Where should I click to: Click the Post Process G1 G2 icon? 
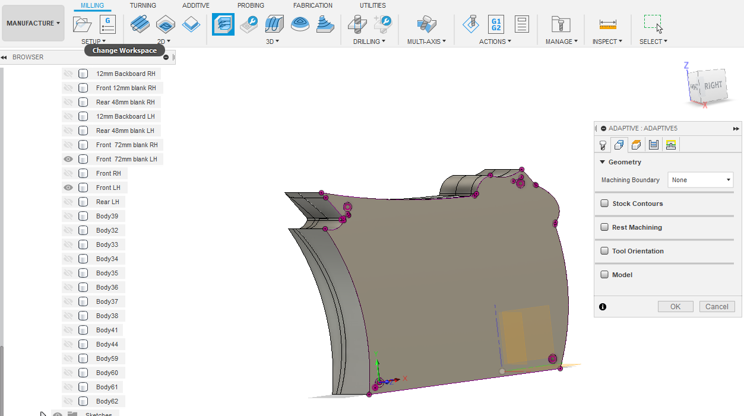[x=496, y=24]
